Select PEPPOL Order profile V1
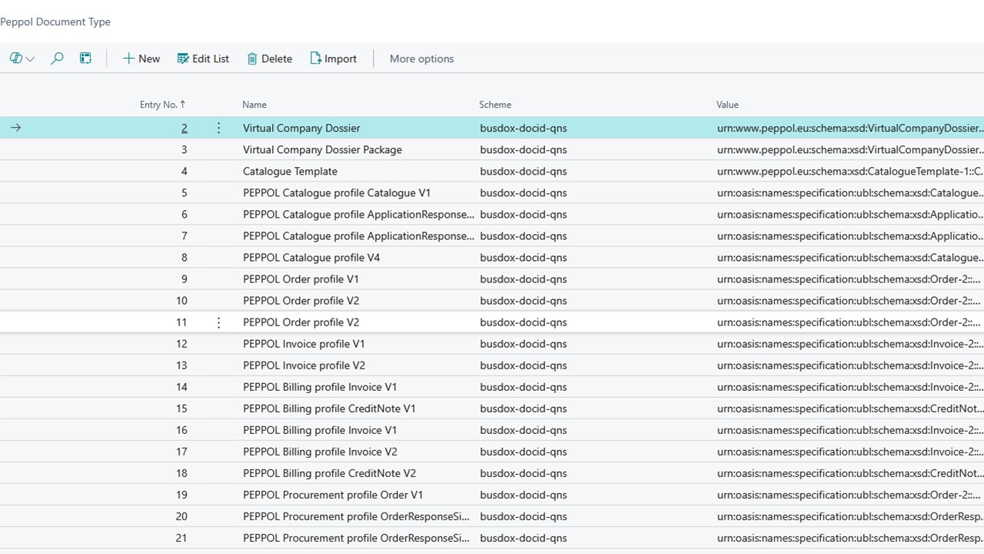 point(301,279)
